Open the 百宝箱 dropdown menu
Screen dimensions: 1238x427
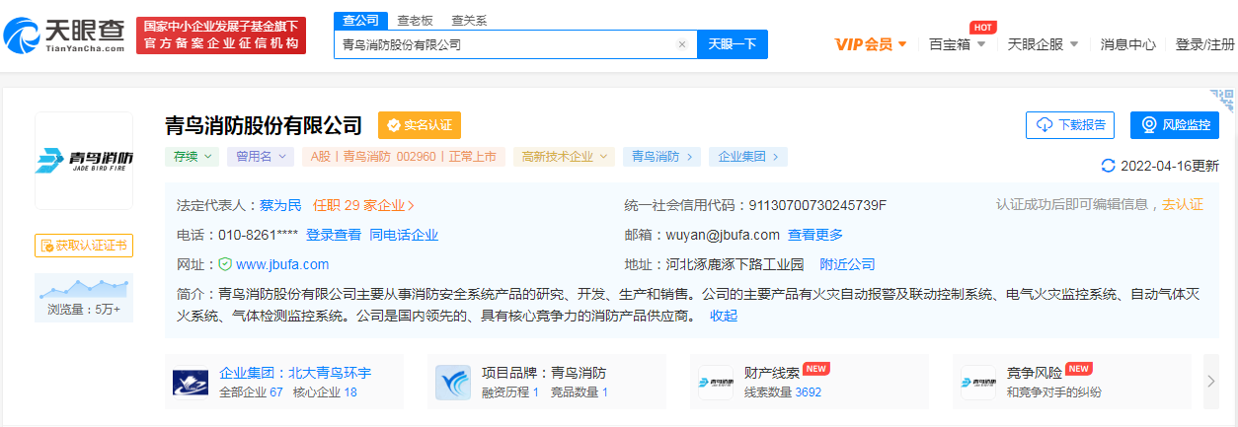[958, 44]
